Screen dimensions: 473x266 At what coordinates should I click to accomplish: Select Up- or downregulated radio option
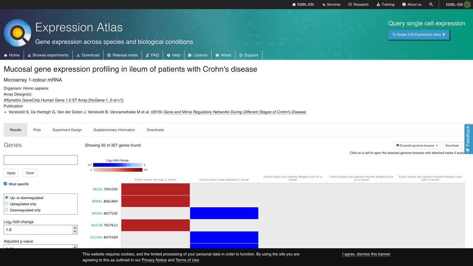7,198
